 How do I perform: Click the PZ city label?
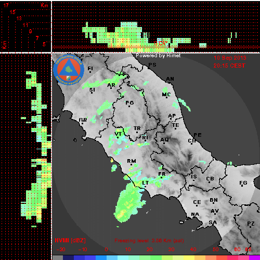[251, 224]
